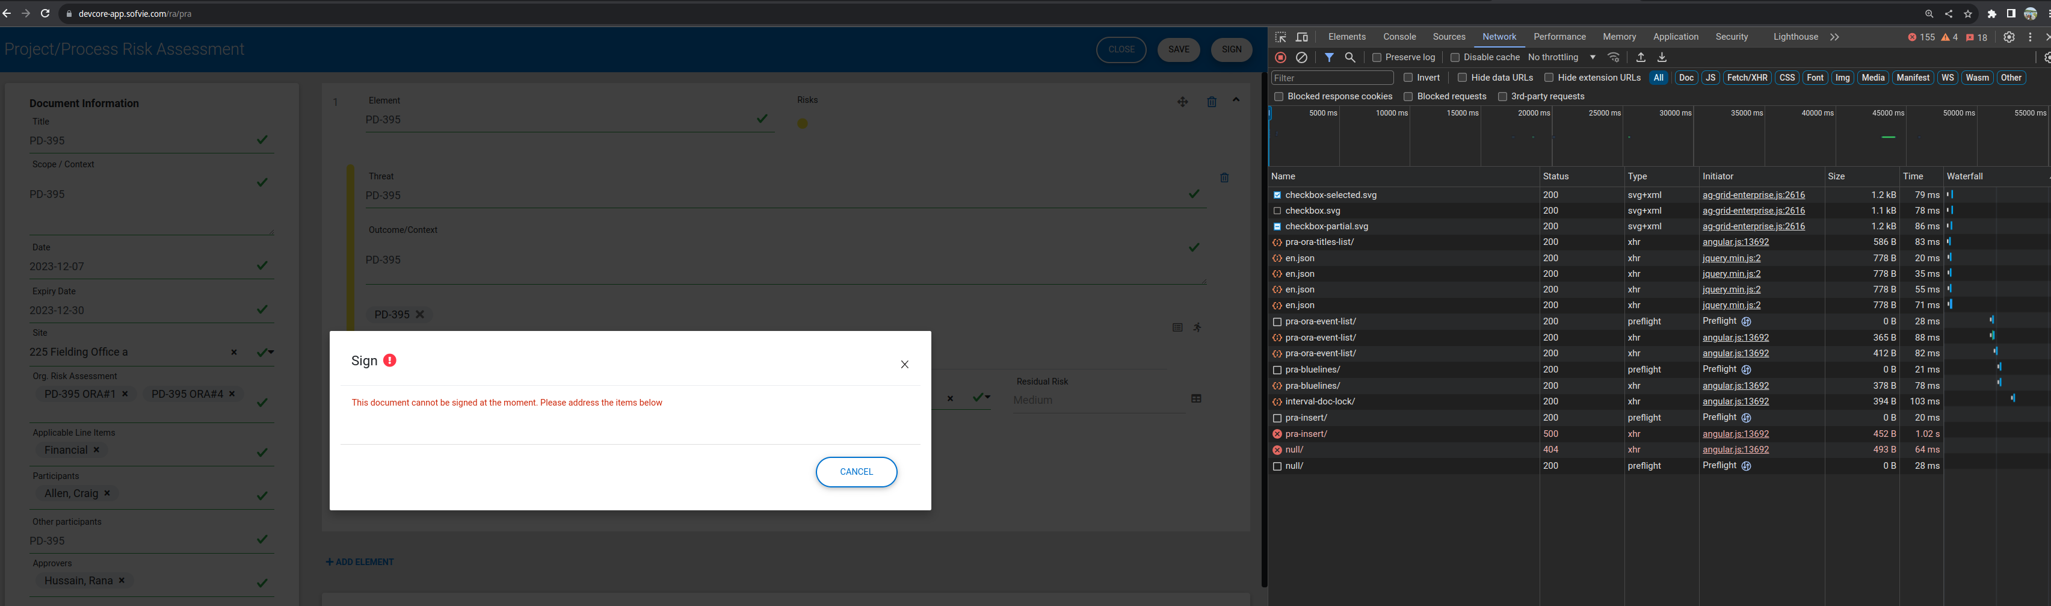Click the SAVE button
This screenshot has height=606, width=2051.
click(x=1179, y=49)
